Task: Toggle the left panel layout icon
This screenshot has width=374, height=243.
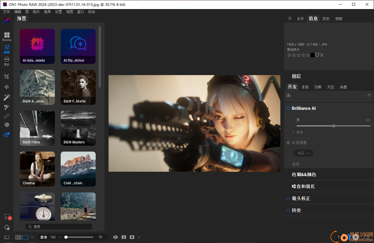Action: (7, 237)
